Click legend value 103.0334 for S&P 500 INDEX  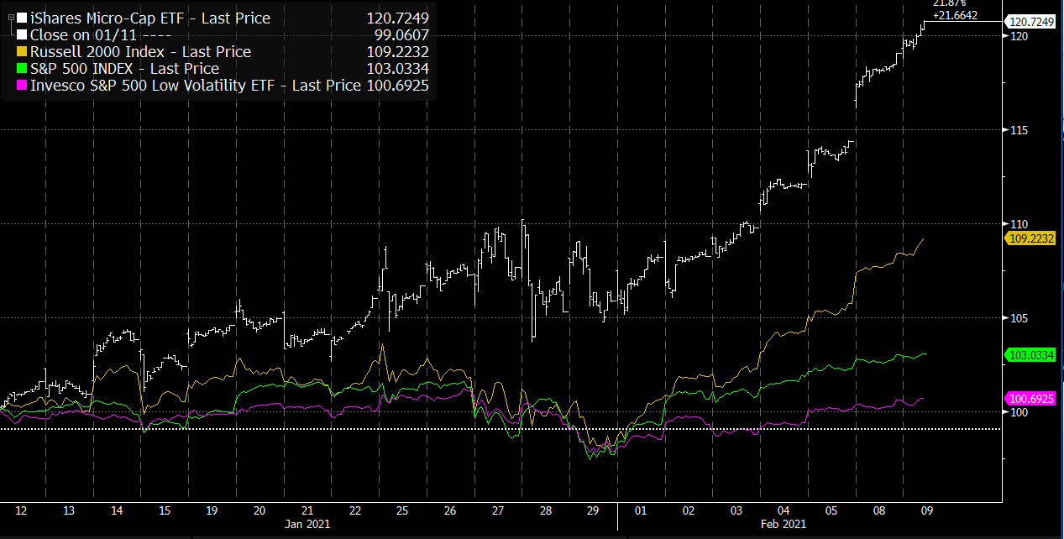(x=399, y=68)
